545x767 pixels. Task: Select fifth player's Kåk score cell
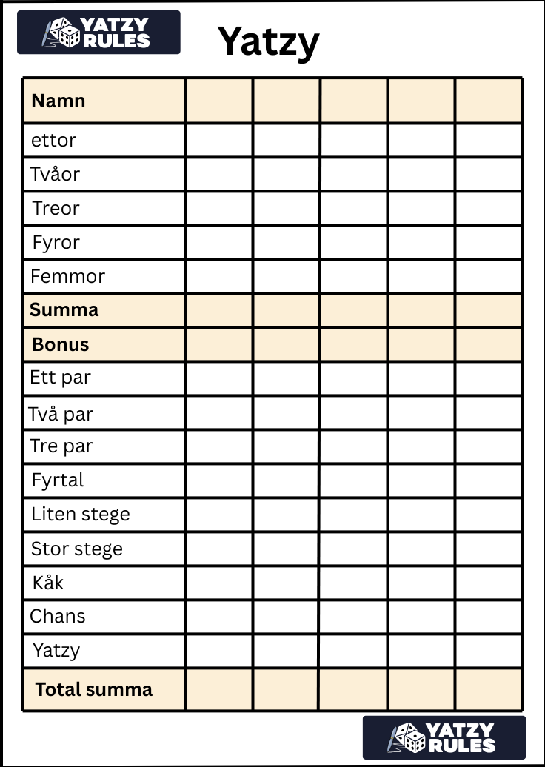click(489, 583)
